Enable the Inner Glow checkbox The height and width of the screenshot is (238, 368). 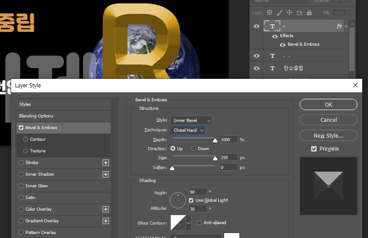[21, 186]
